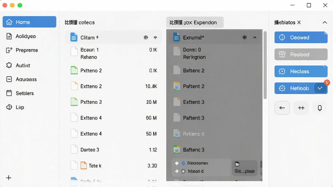Select the Clitam header row
This screenshot has height=187, width=333.
coord(113,38)
